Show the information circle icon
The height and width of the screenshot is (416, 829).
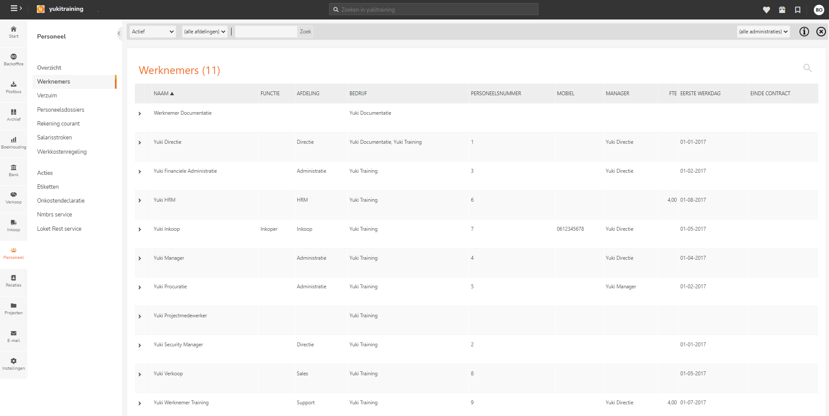pyautogui.click(x=804, y=32)
